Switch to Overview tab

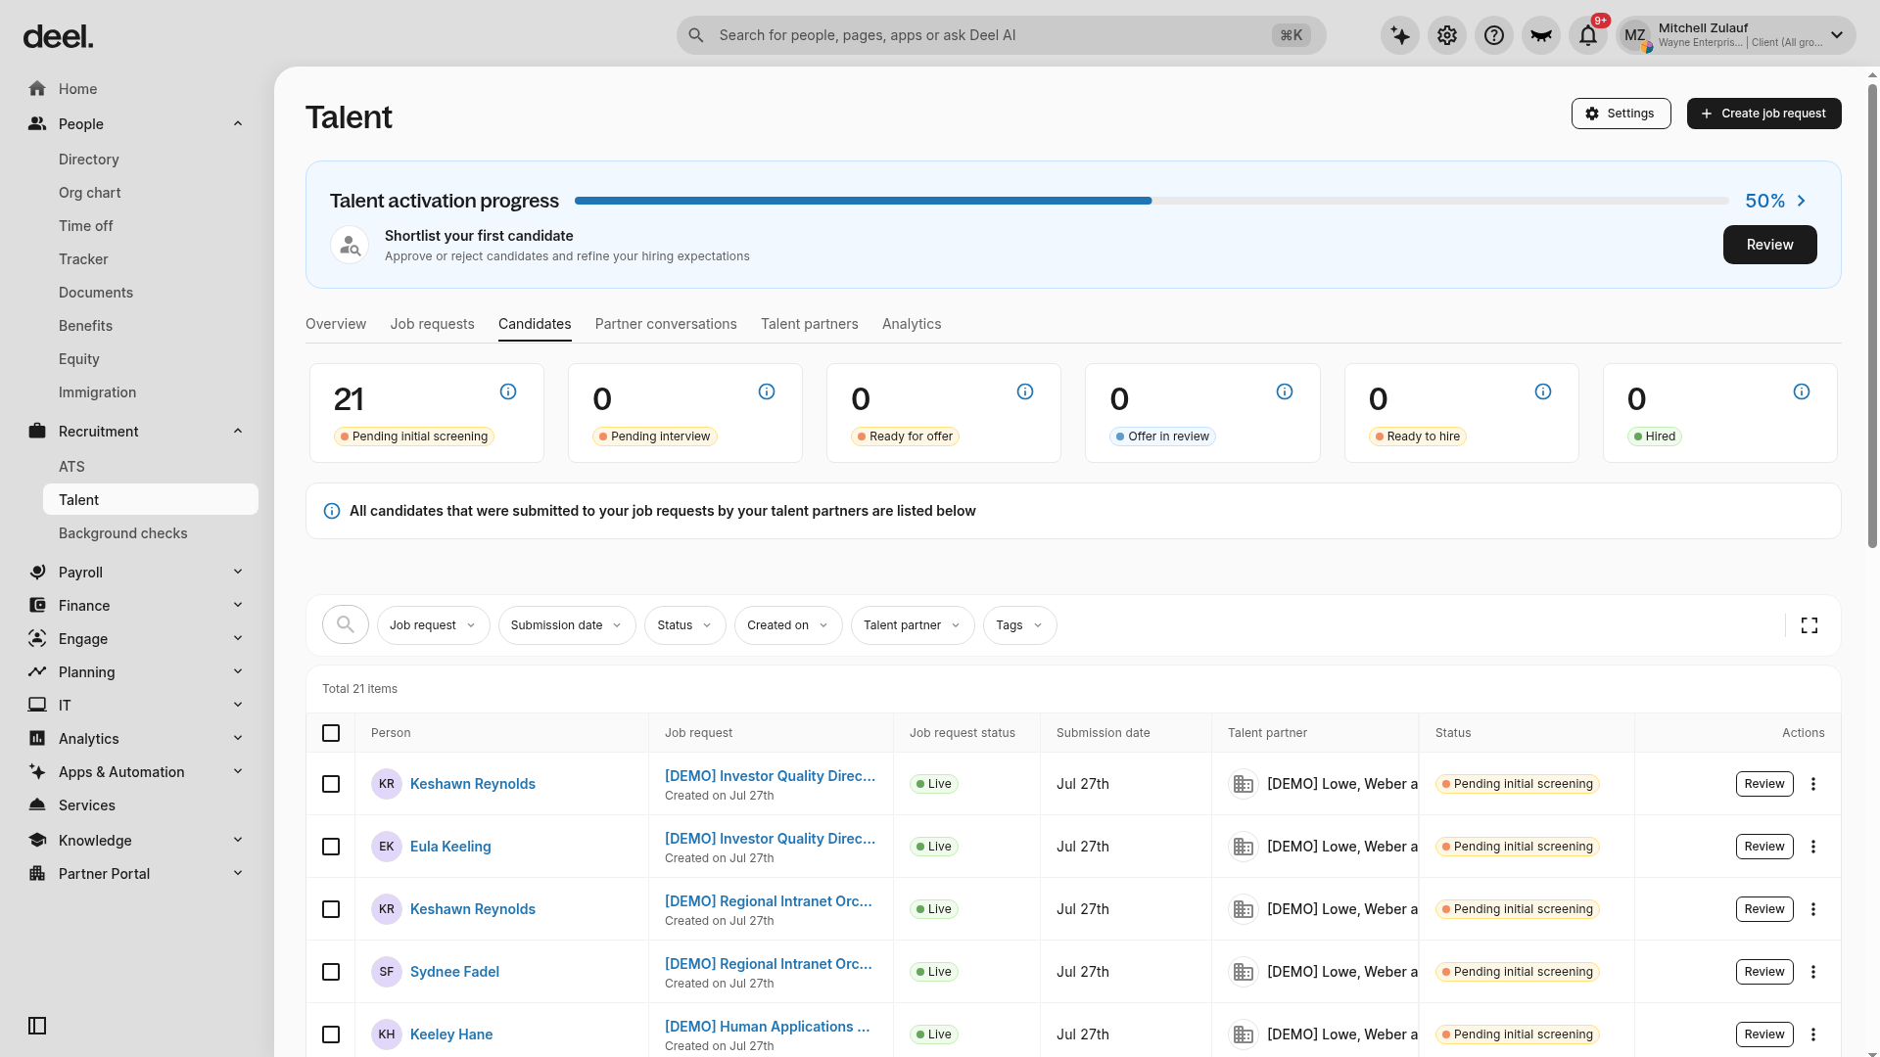pos(336,324)
